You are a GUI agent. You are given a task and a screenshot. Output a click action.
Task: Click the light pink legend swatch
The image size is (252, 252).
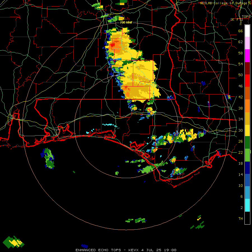pos(247,43)
